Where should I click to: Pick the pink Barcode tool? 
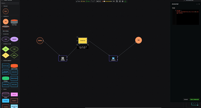(14, 94)
